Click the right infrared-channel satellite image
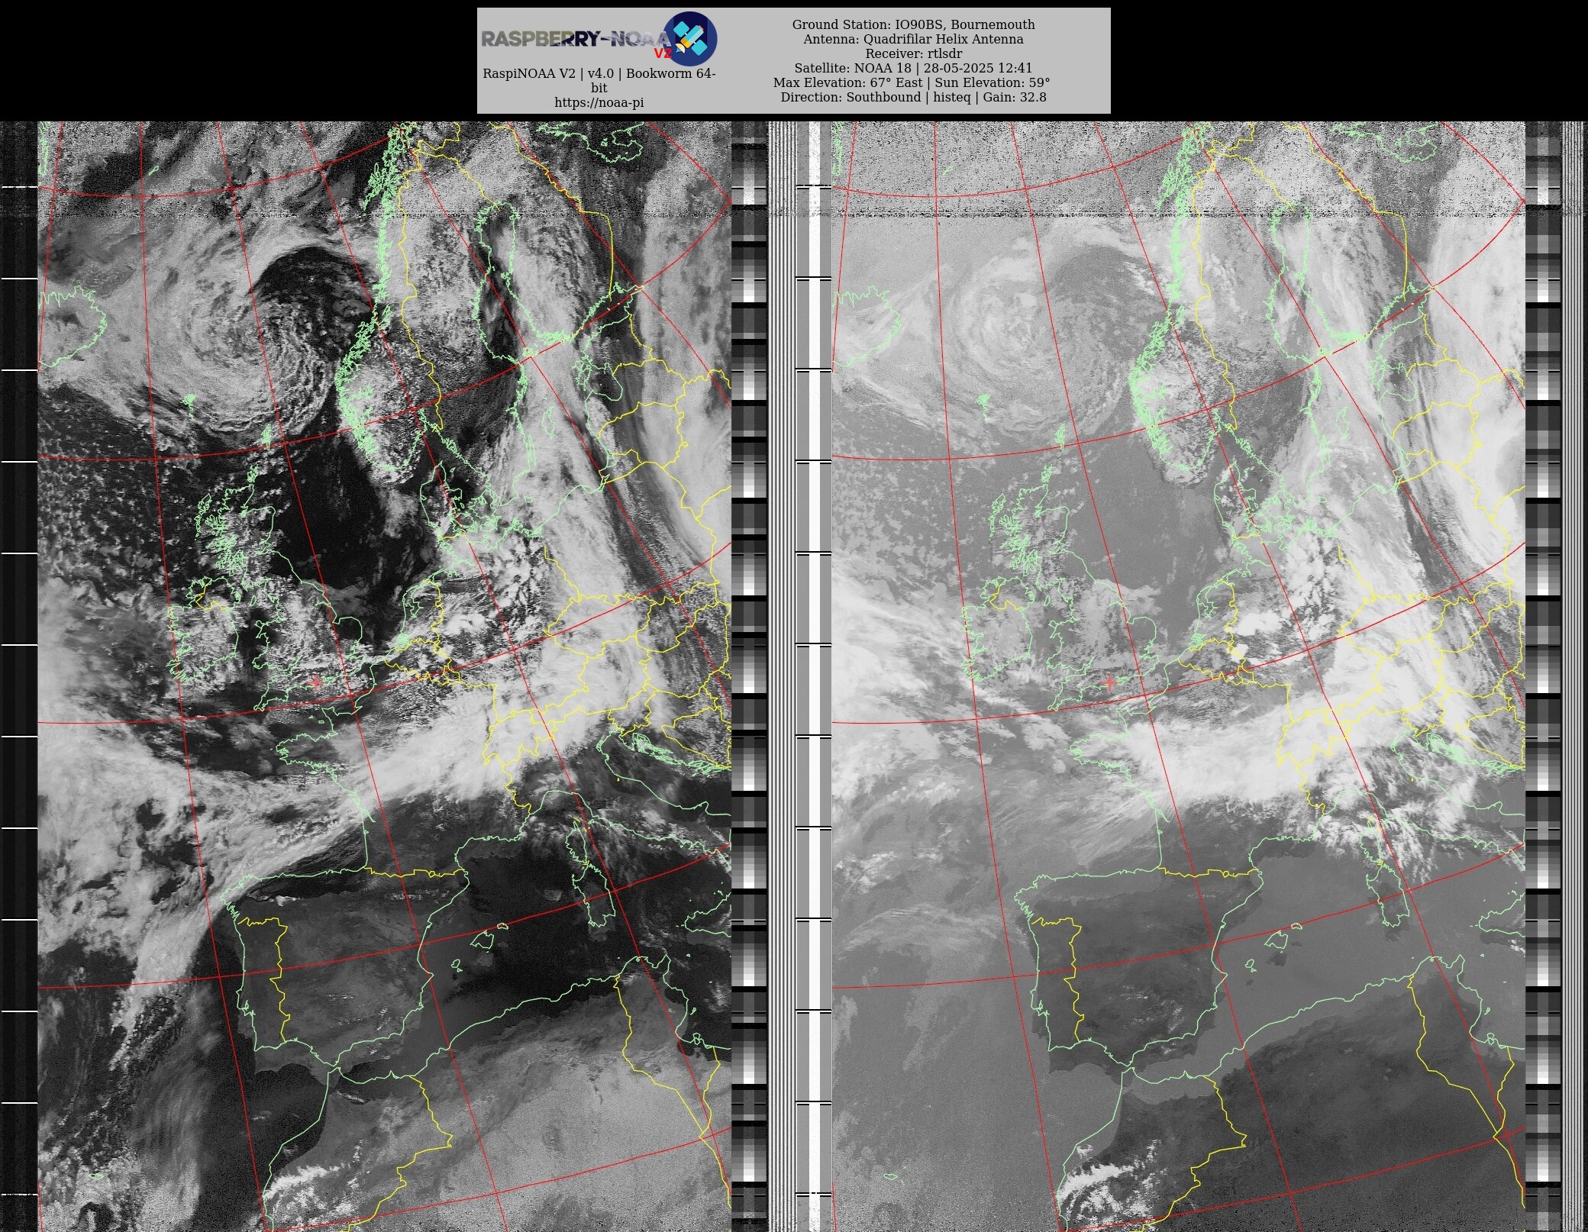This screenshot has height=1232, width=1588. click(1178, 676)
